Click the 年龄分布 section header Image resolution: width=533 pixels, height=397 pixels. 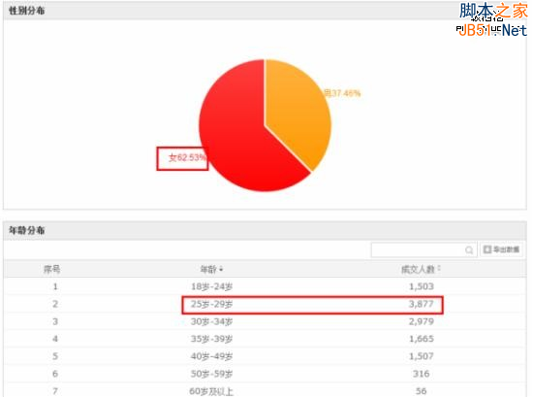click(x=27, y=230)
